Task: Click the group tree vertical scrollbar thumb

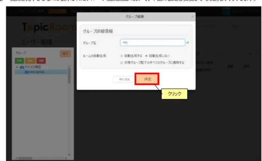Action: click(69, 75)
